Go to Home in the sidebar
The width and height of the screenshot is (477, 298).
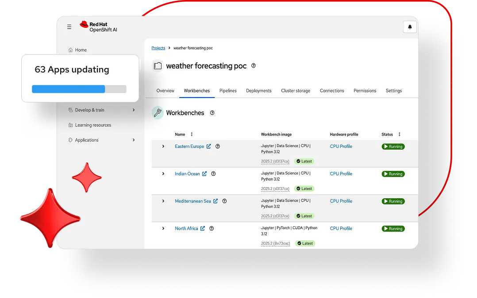click(x=81, y=50)
